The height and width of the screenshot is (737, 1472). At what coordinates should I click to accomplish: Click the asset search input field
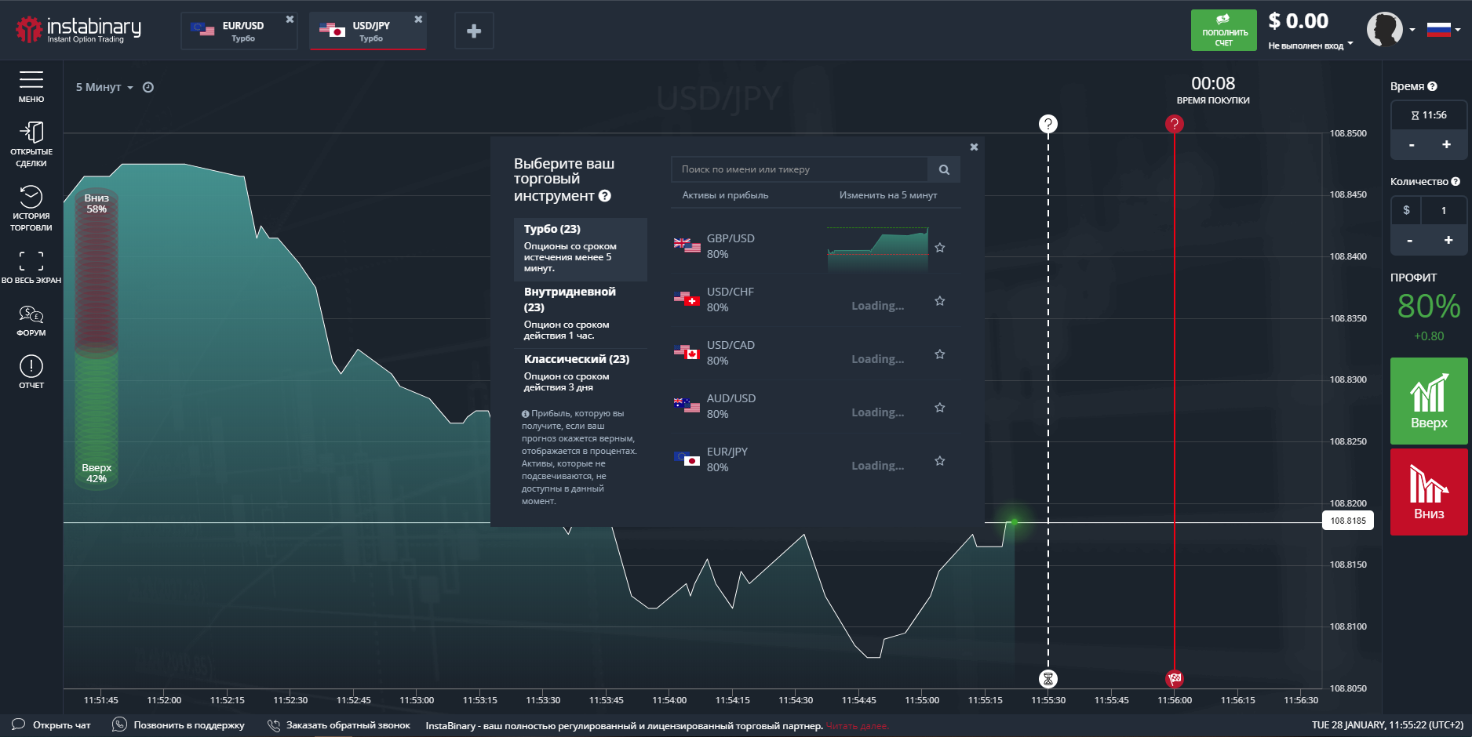tap(800, 169)
